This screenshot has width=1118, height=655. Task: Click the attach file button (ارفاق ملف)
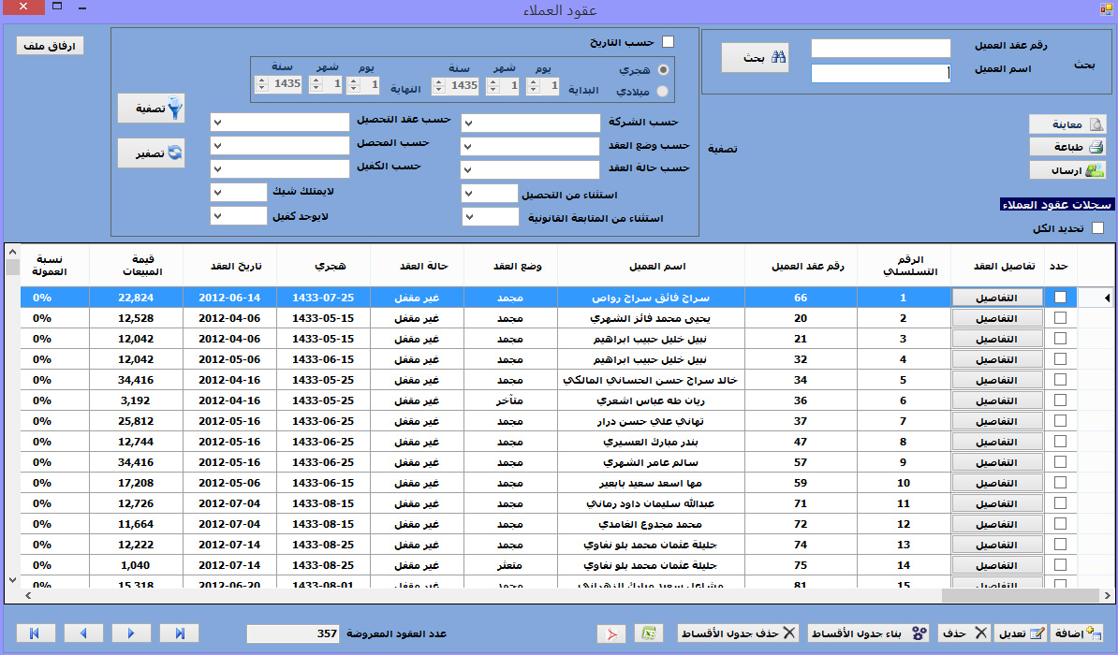50,46
